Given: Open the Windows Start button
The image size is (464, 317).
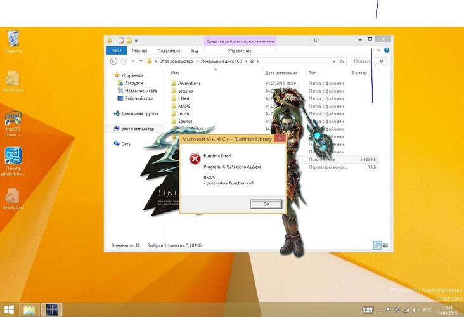Looking at the screenshot, I should click(9, 310).
